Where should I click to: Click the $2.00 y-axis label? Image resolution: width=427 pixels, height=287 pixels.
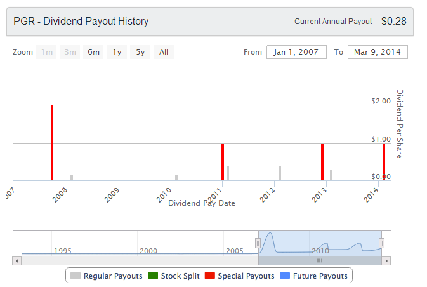381,101
